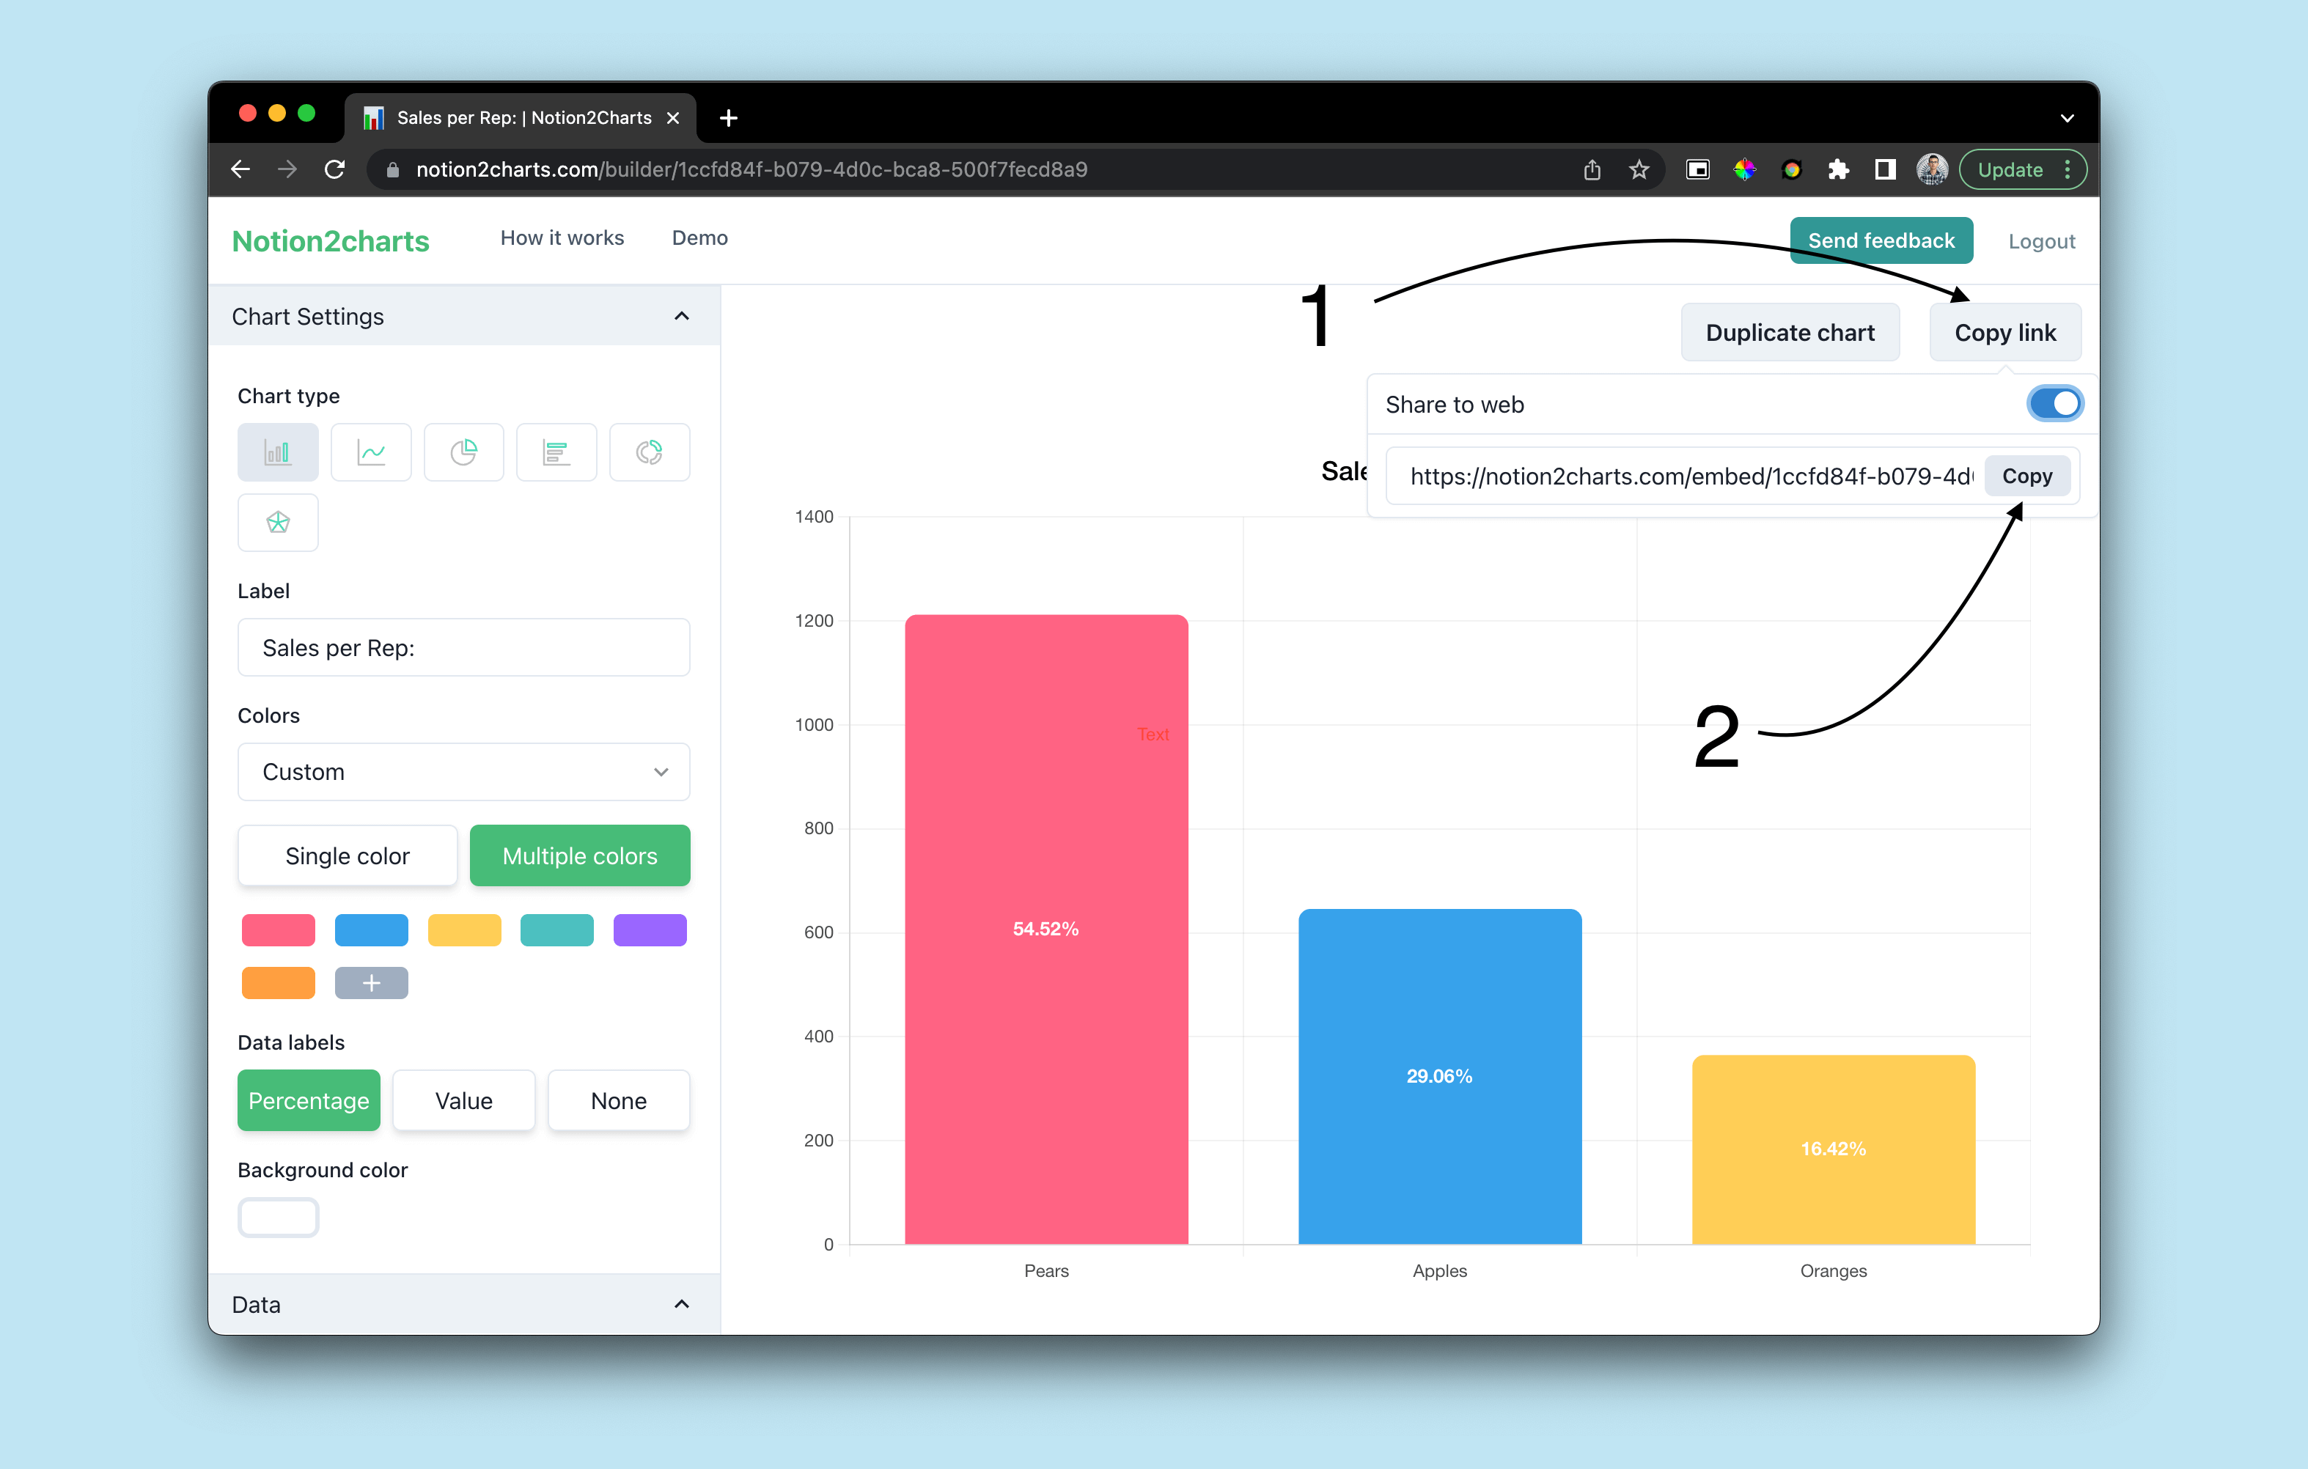Viewport: 2308px width, 1469px height.
Task: Click the Demo menu item
Action: (699, 238)
